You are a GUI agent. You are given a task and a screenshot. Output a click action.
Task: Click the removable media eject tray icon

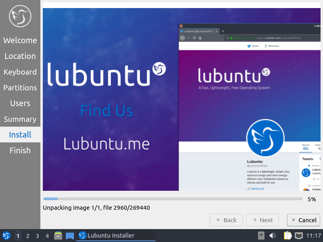(x=260, y=235)
